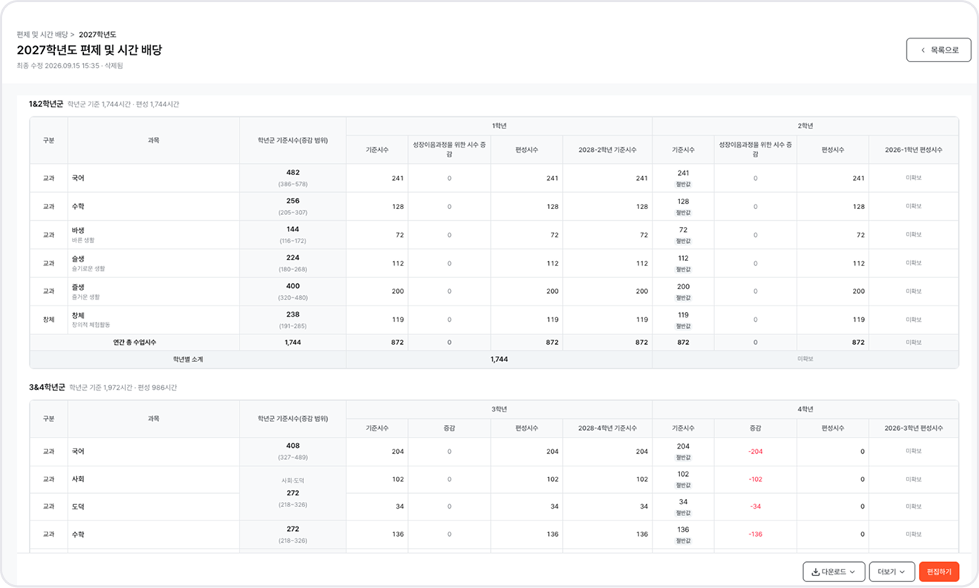The width and height of the screenshot is (979, 588).
Task: Select the 3학년 column group header
Action: point(499,409)
